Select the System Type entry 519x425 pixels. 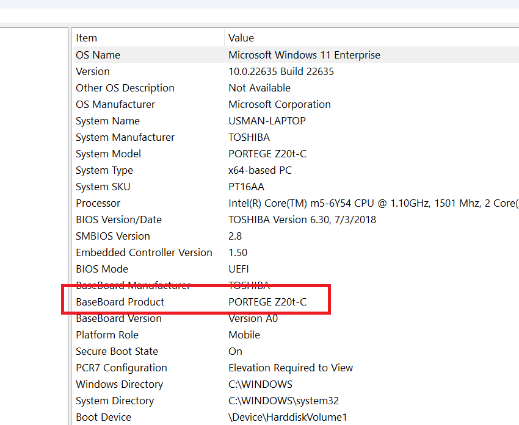pyautogui.click(x=104, y=170)
